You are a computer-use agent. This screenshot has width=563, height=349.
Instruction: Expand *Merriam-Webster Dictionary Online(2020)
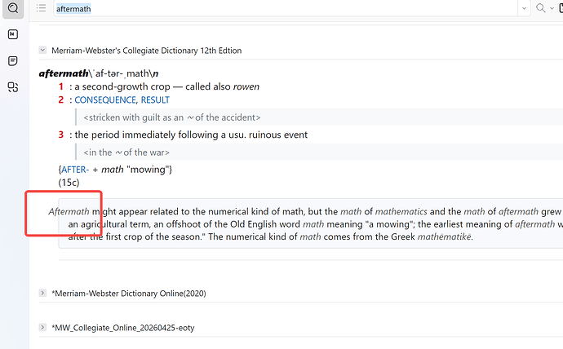42,293
